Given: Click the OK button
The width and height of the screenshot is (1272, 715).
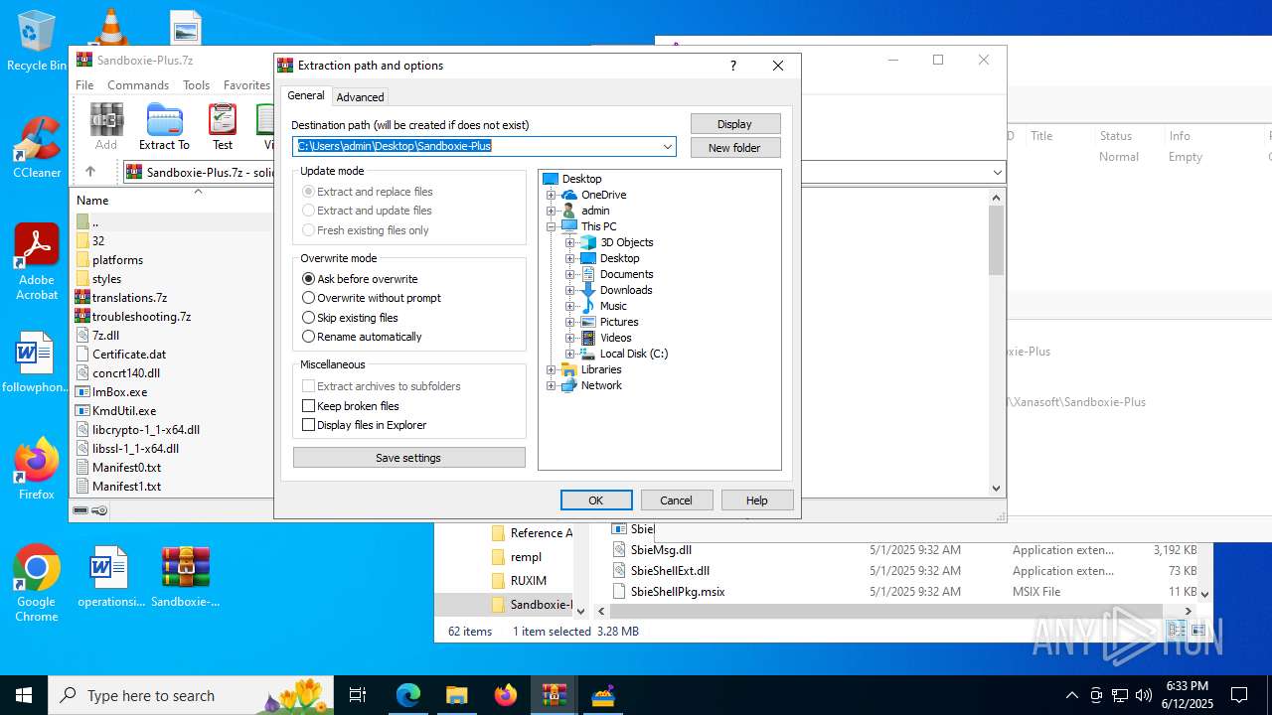Looking at the screenshot, I should pos(596,500).
